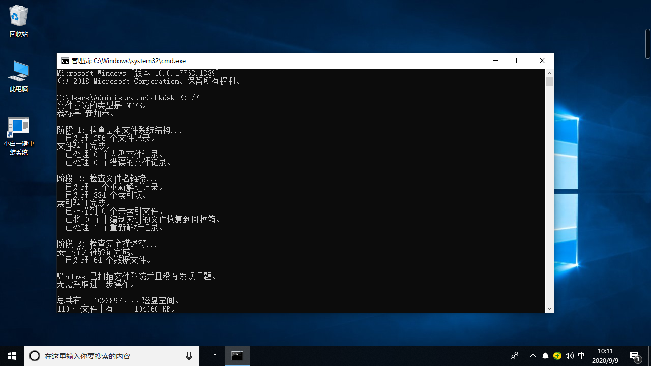
Task: Activate voice search microphone
Action: coord(189,356)
